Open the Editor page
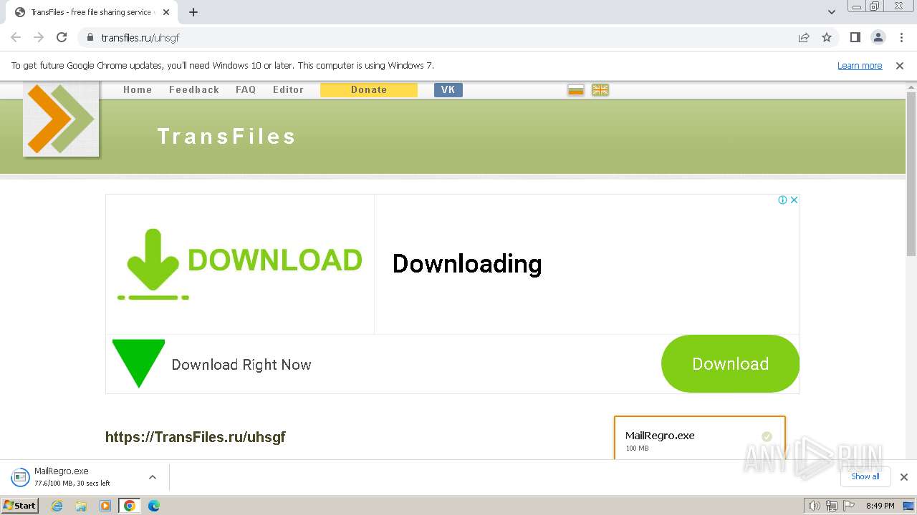 [288, 89]
